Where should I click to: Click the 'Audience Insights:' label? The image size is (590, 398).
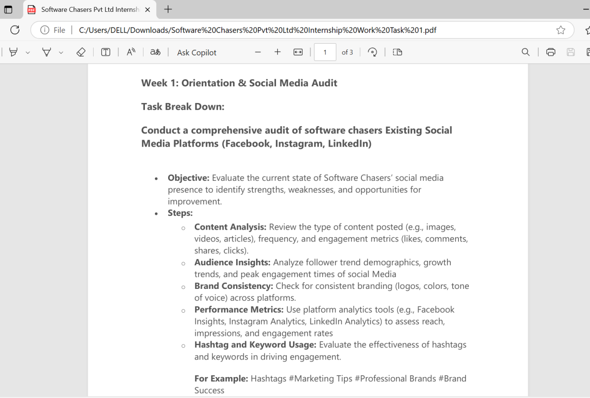click(x=232, y=262)
